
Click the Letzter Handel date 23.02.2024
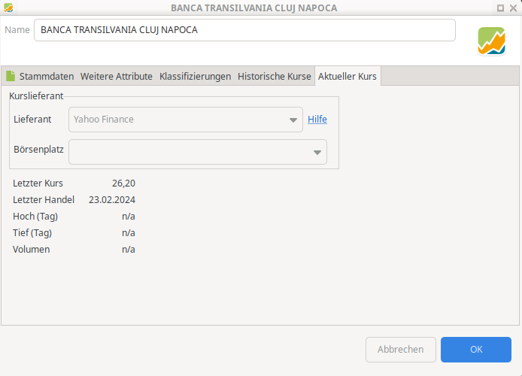click(112, 199)
